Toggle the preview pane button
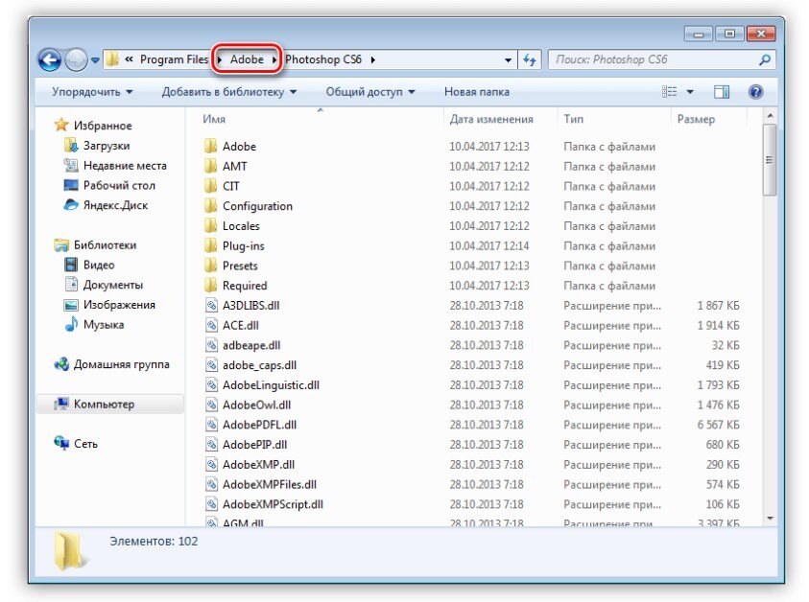The height and width of the screenshot is (602, 809). pyautogui.click(x=722, y=92)
